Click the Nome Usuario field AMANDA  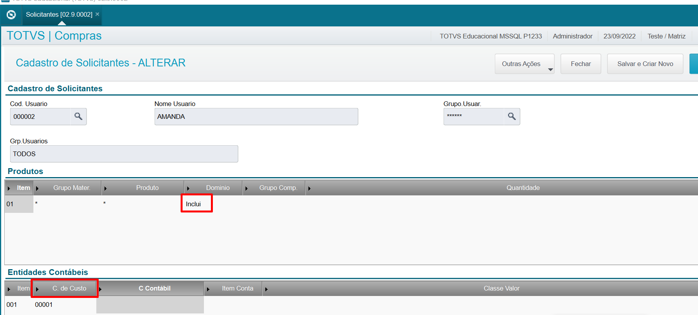(x=256, y=117)
